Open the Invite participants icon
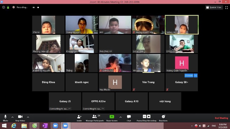This screenshot has width=230, height=129. [x=79, y=117]
